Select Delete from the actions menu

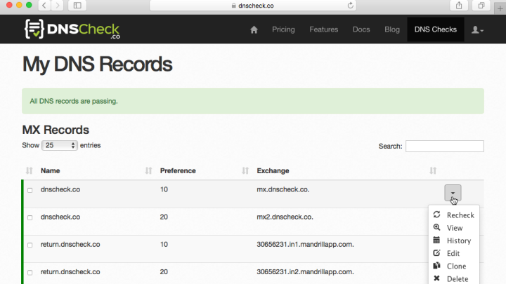(454, 278)
